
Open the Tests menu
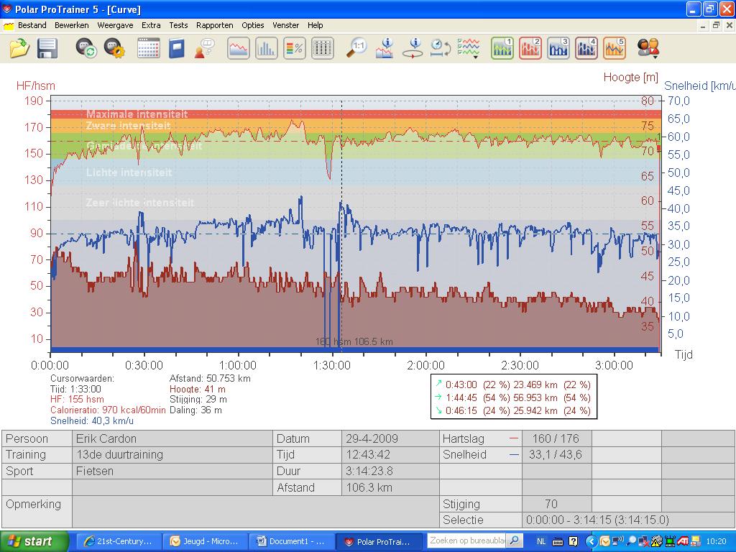(x=178, y=25)
